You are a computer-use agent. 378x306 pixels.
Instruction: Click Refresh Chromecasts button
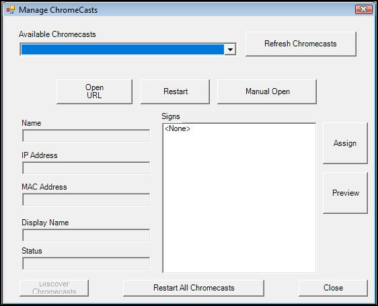pyautogui.click(x=301, y=44)
